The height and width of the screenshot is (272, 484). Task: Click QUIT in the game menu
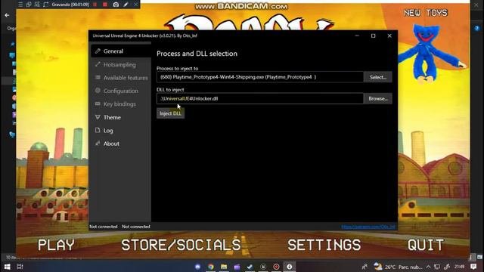pos(426,245)
